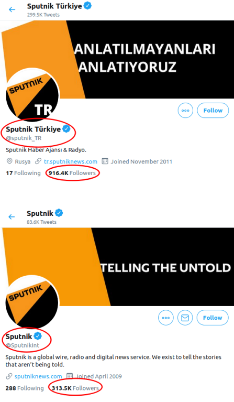Screen dimensions: 234x402
Task: Open the more options menu on Sputnik Türkiye profile
Action: [185, 111]
